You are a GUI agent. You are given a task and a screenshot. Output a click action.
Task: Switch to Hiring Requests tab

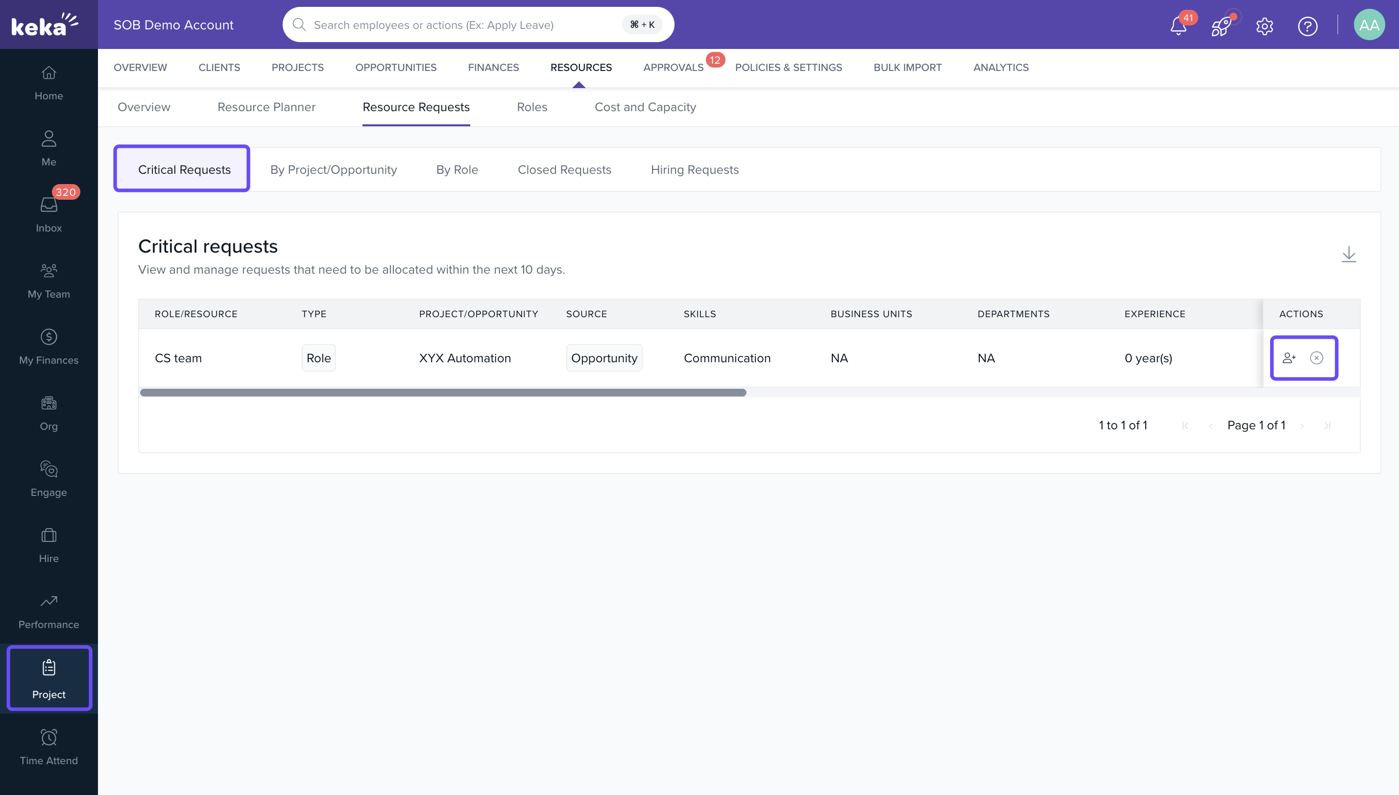694,170
